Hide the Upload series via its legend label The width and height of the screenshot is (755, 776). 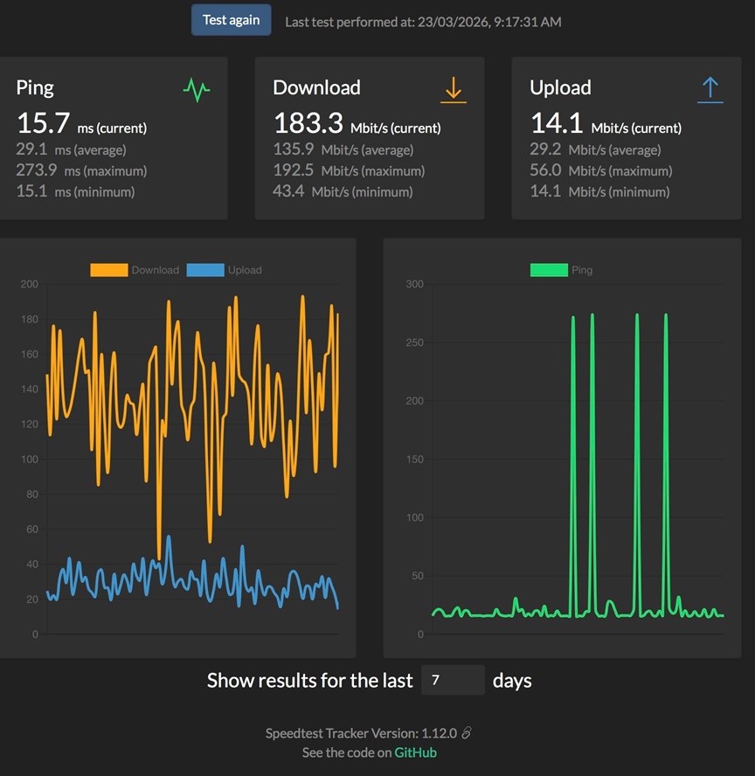point(245,270)
